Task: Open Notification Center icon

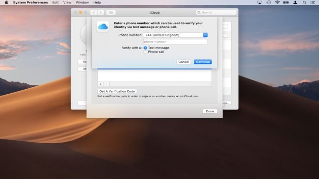Action: (313, 2)
